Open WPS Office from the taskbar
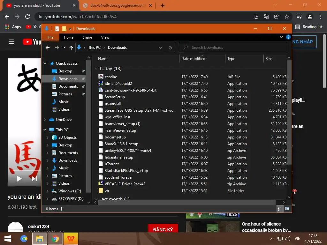 point(71,239)
